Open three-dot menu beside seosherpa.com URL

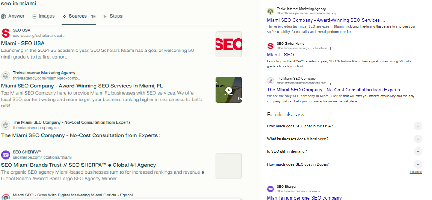[323, 191]
